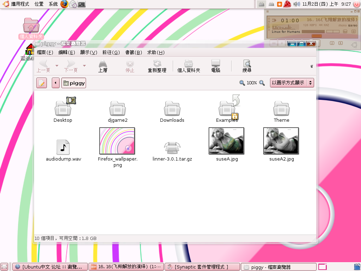Open the back history dropdown arrow next to 上一頁
This screenshot has height=271, width=361.
click(x=57, y=66)
